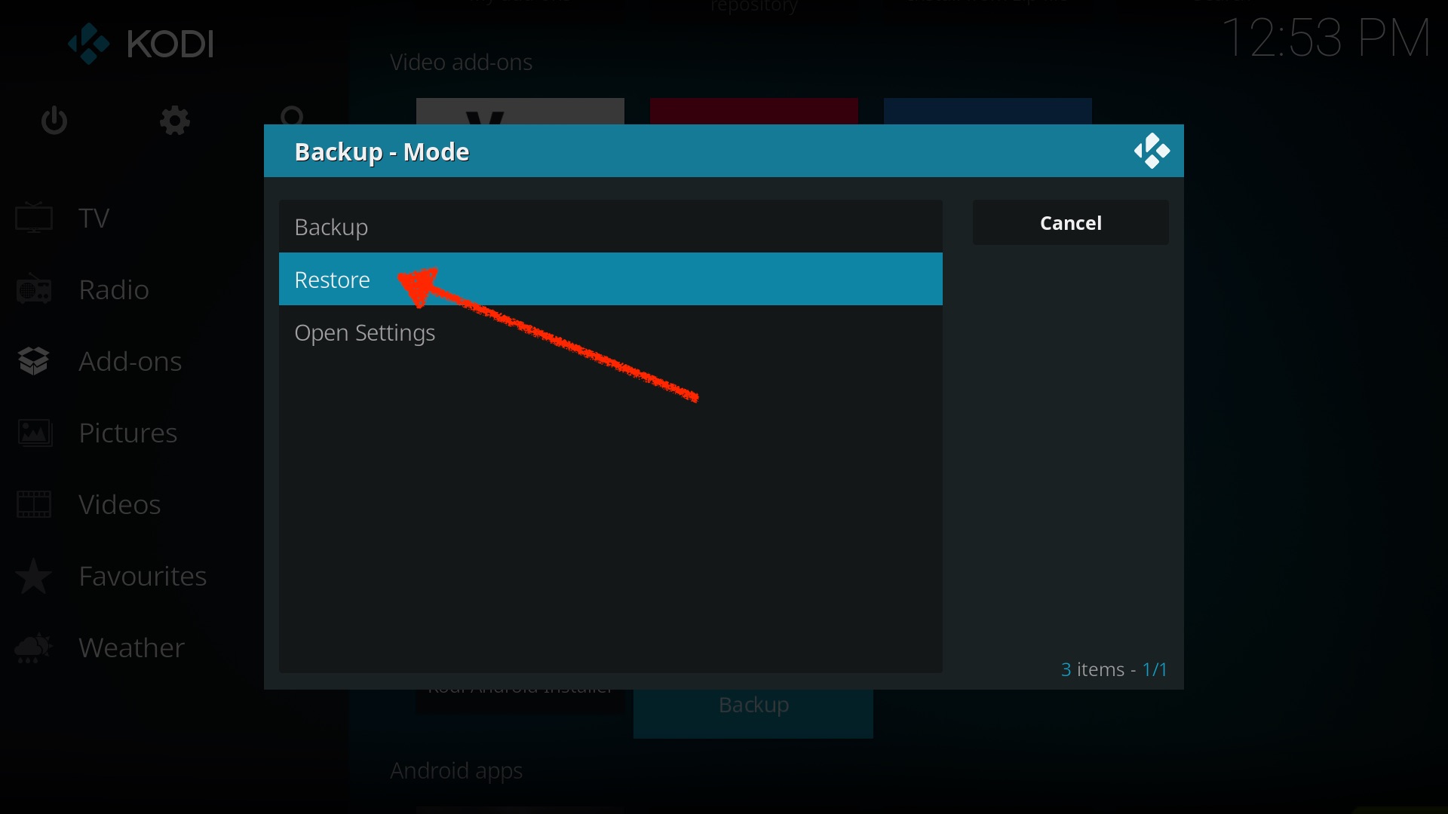This screenshot has width=1448, height=814.
Task: Click Kodi logo in dialog header
Action: [1152, 151]
